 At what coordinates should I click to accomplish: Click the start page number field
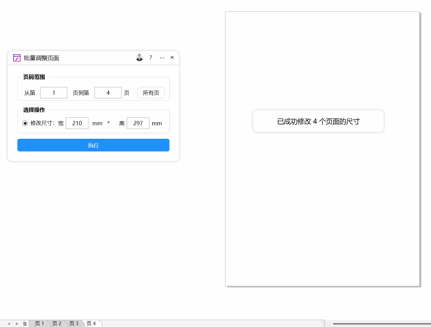54,93
